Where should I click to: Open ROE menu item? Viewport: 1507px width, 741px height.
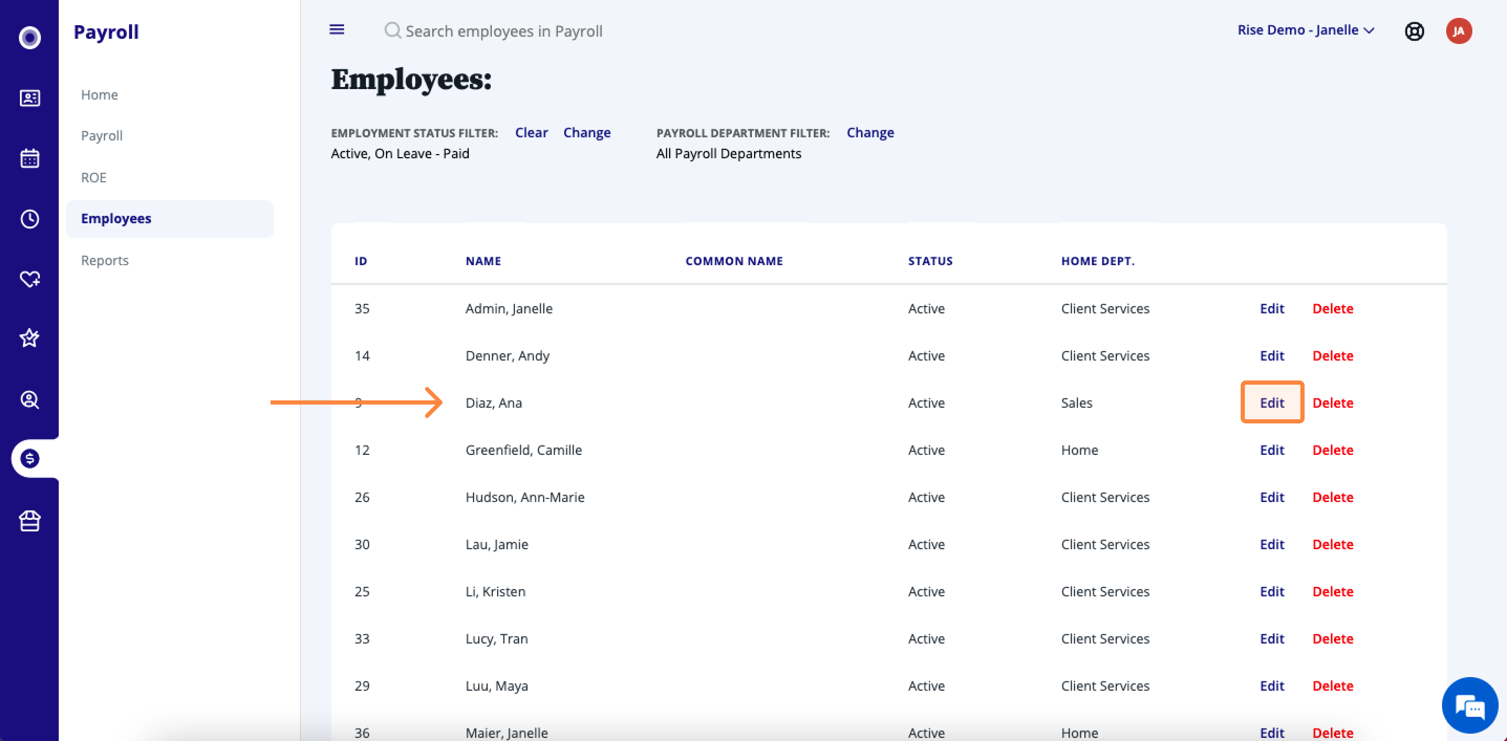pos(94,178)
